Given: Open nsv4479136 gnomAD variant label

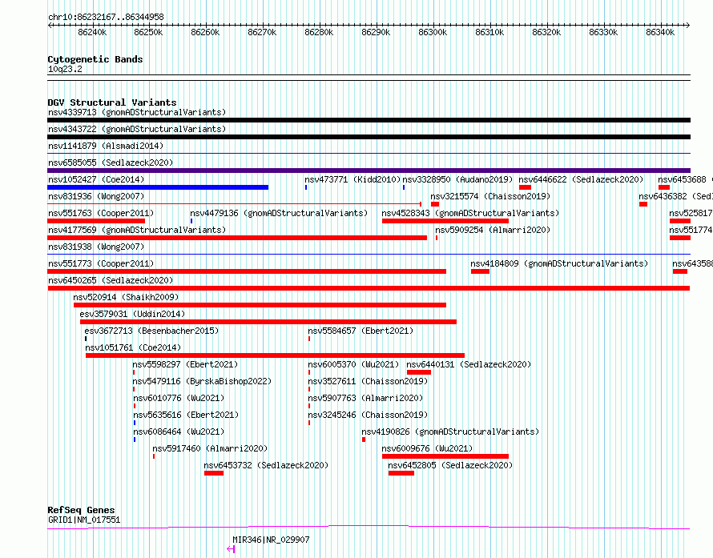Looking at the screenshot, I should [x=279, y=213].
